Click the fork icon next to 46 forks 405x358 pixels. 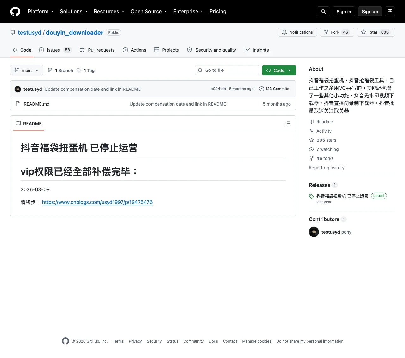click(x=311, y=158)
